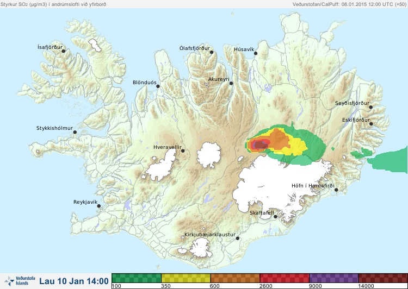Image resolution: width=408 pixels, height=289 pixels.
Task: Click the purple 9000 legend swatch
Action: (x=334, y=278)
